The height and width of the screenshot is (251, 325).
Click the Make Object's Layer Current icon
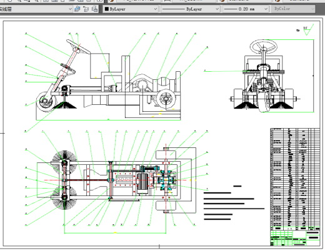coord(77,9)
